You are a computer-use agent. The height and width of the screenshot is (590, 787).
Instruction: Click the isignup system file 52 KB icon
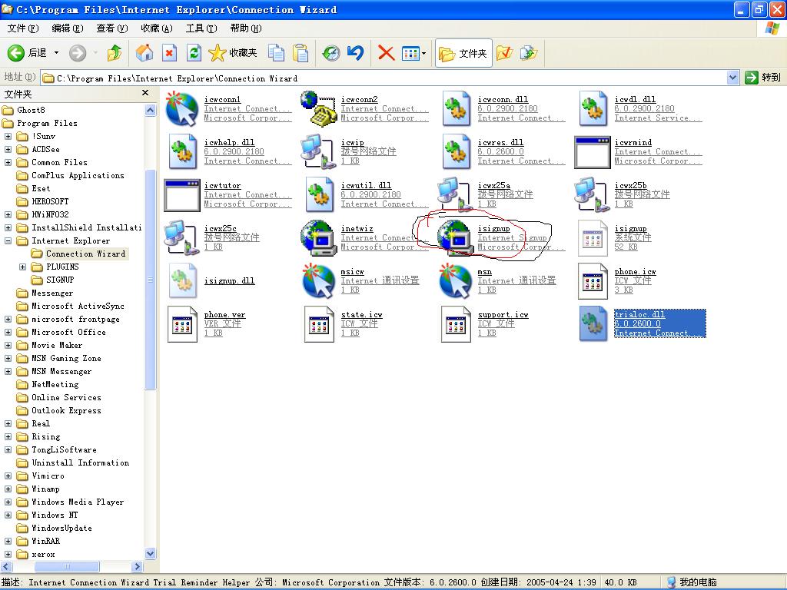click(x=593, y=238)
